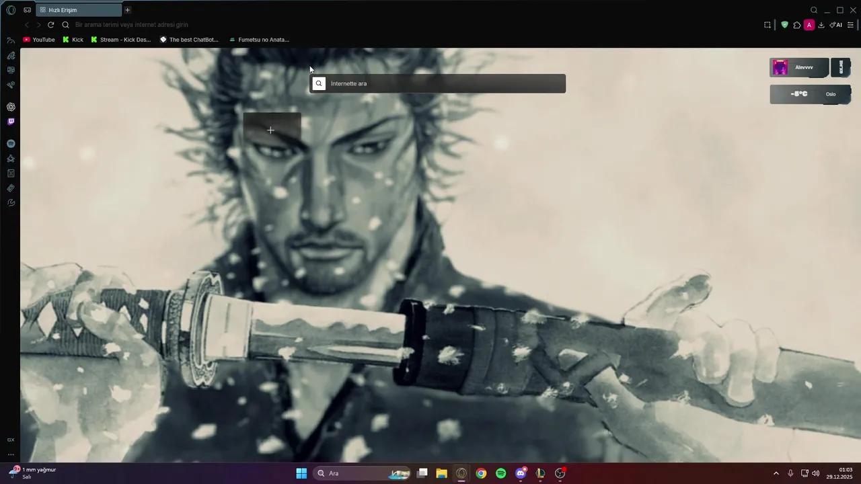Click the Internette ara search box
The height and width of the screenshot is (484, 861).
(437, 83)
